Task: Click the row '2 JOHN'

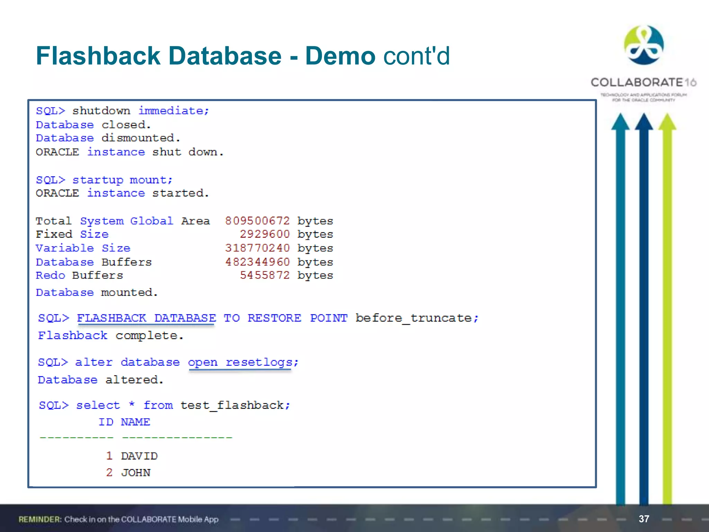Action: [128, 473]
